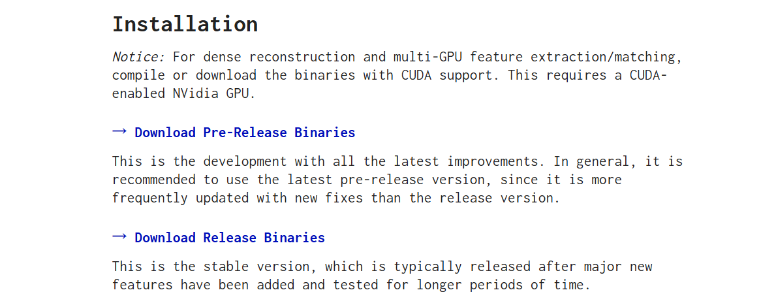Open the Download Release Binaries link
The width and height of the screenshot is (761, 305).
click(230, 238)
